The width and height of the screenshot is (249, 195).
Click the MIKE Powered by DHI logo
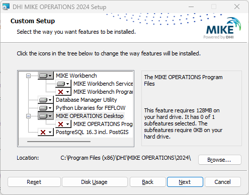coord(222,28)
